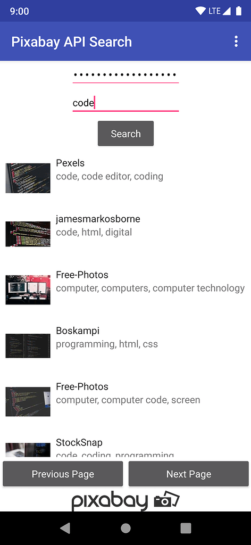Focus the masked API key field

[125, 75]
